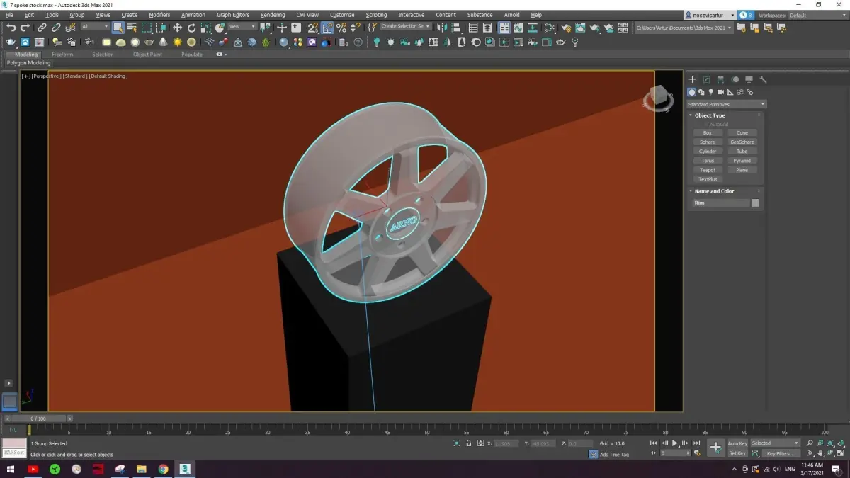Open the reference coordinate View dropdown
850x478 pixels.
pos(242,27)
